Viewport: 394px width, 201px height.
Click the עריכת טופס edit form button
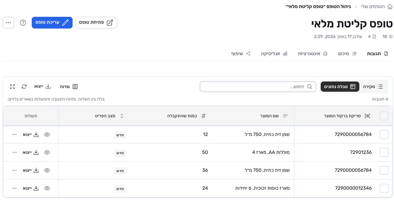[52, 23]
